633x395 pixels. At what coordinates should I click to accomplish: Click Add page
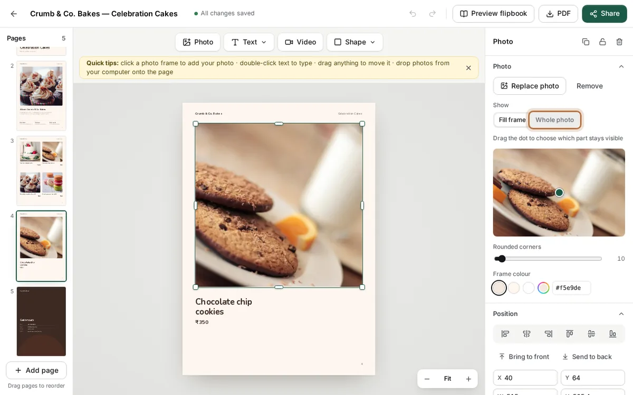pos(36,370)
